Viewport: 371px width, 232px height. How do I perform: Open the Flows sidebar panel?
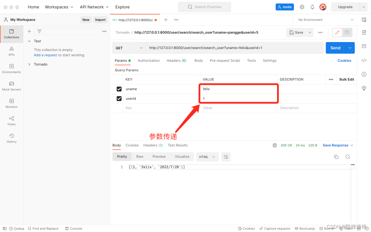(12, 121)
